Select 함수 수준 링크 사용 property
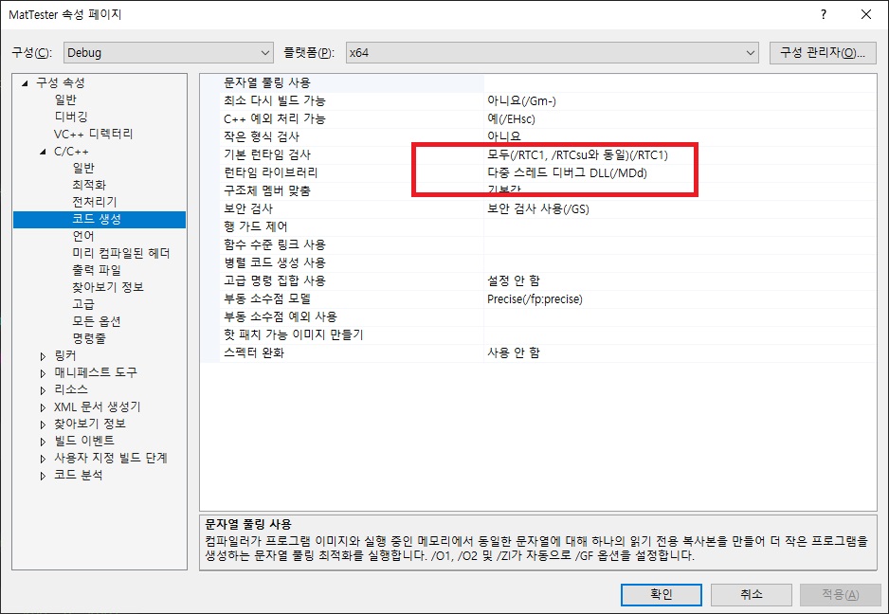The width and height of the screenshot is (889, 614). click(x=275, y=244)
